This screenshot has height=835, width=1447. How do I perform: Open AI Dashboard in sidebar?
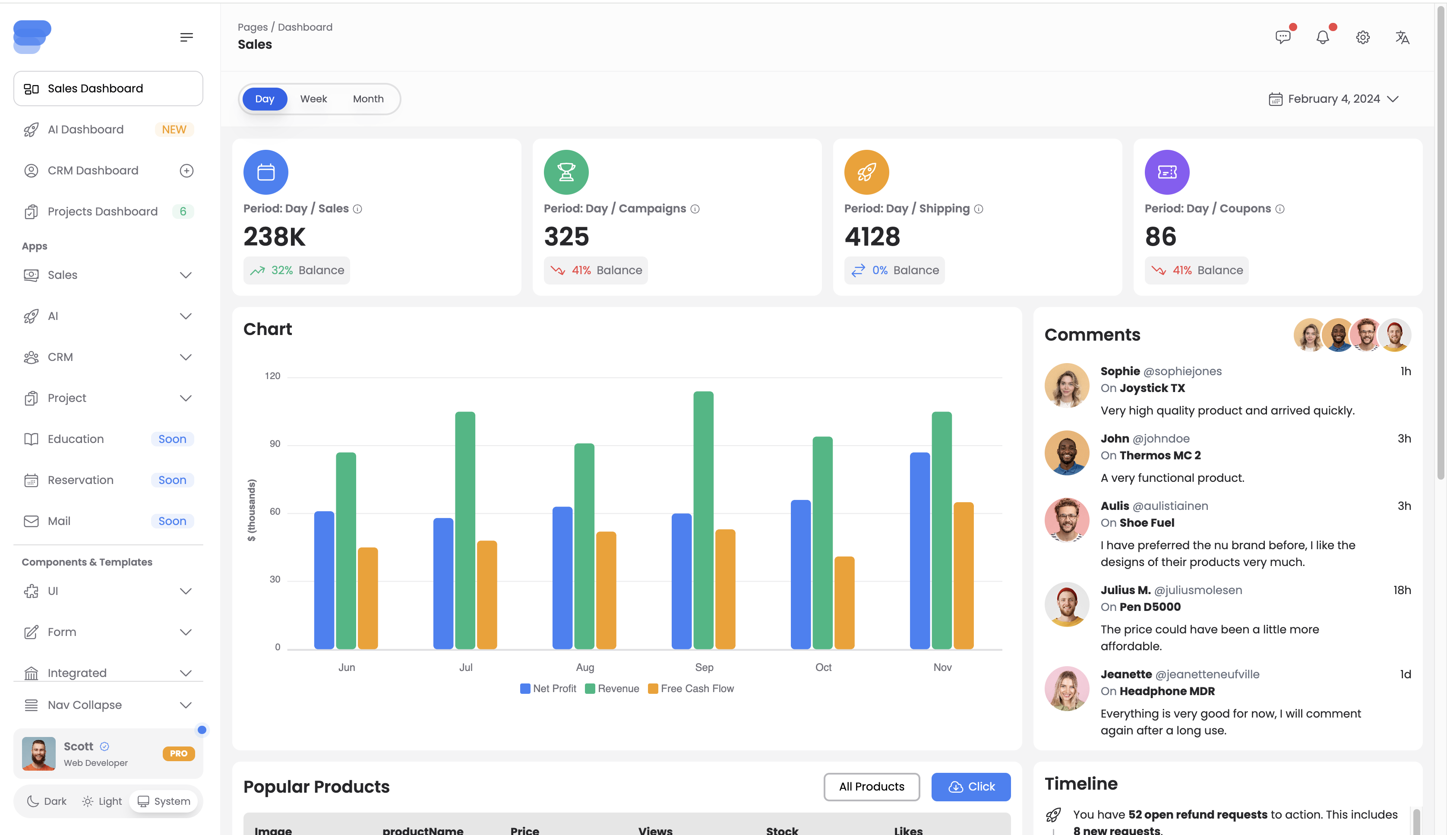[108, 130]
